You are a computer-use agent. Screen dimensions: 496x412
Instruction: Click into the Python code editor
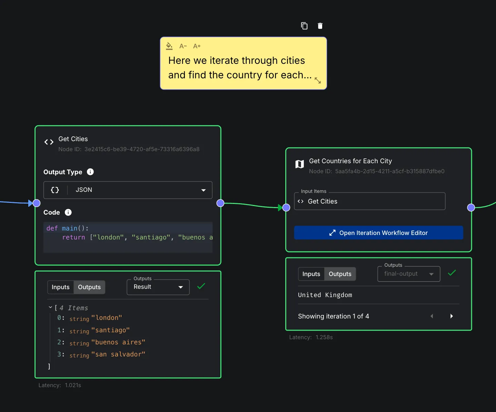(128, 237)
